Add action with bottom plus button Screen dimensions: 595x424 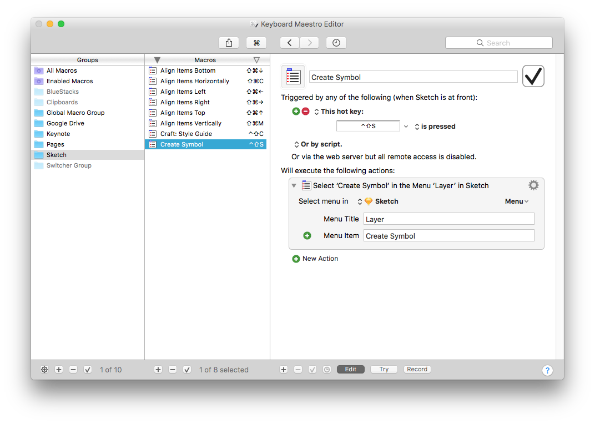pyautogui.click(x=284, y=370)
